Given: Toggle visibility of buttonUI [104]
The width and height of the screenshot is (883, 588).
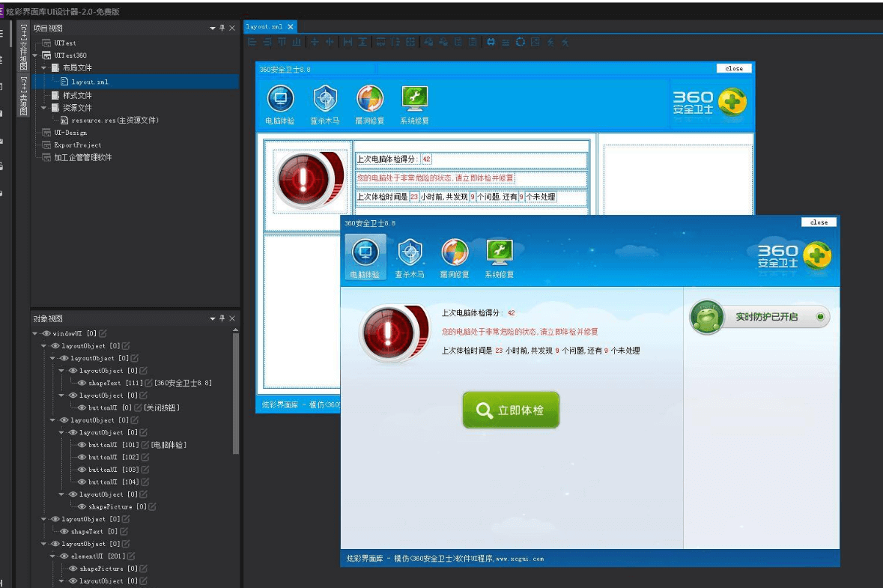Looking at the screenshot, I should [x=82, y=482].
